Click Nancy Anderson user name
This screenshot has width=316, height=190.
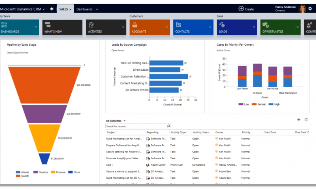[x=285, y=7]
